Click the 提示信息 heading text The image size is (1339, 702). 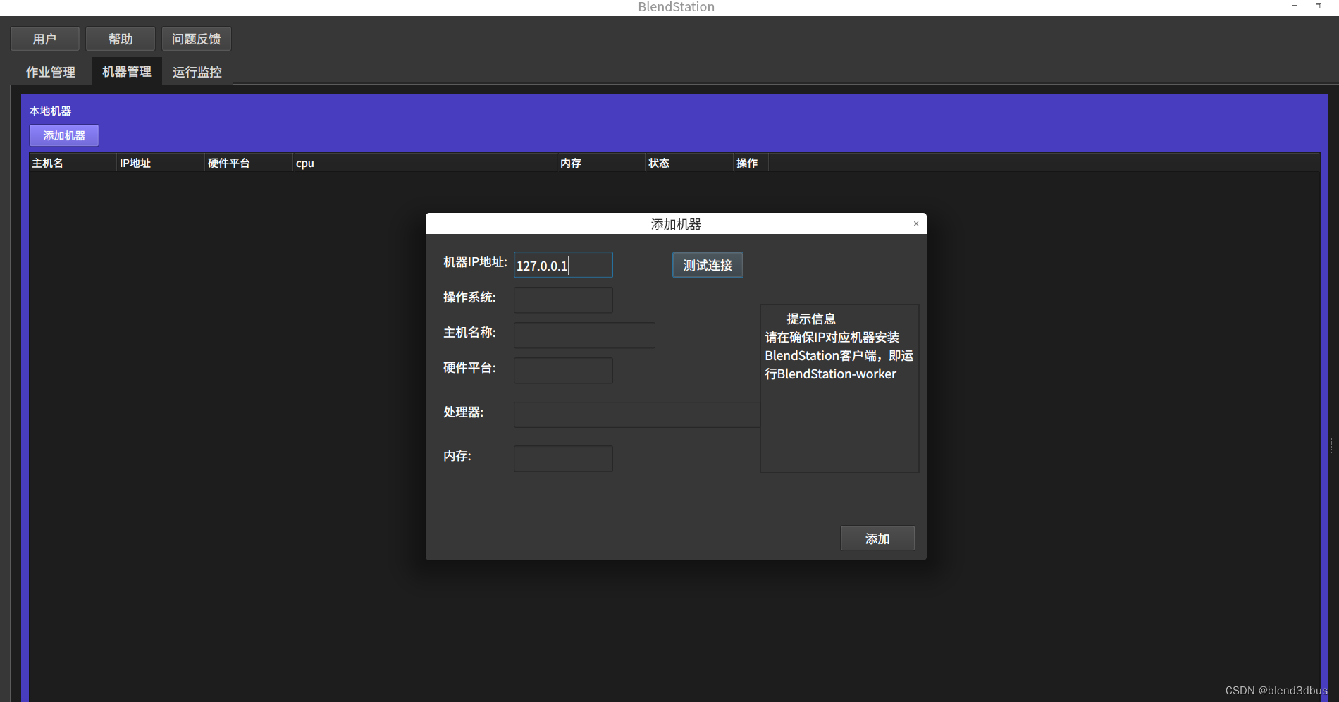pyautogui.click(x=811, y=319)
